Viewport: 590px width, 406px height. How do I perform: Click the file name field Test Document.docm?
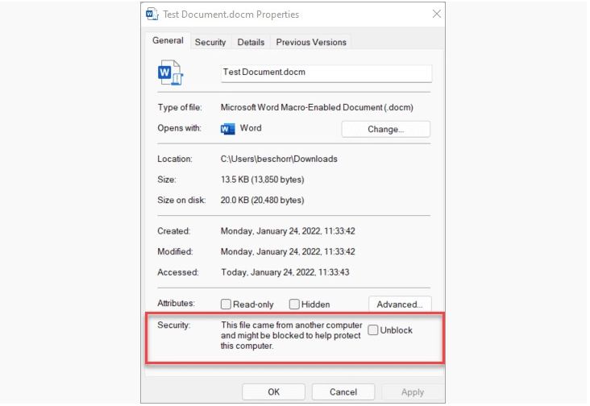pos(326,73)
